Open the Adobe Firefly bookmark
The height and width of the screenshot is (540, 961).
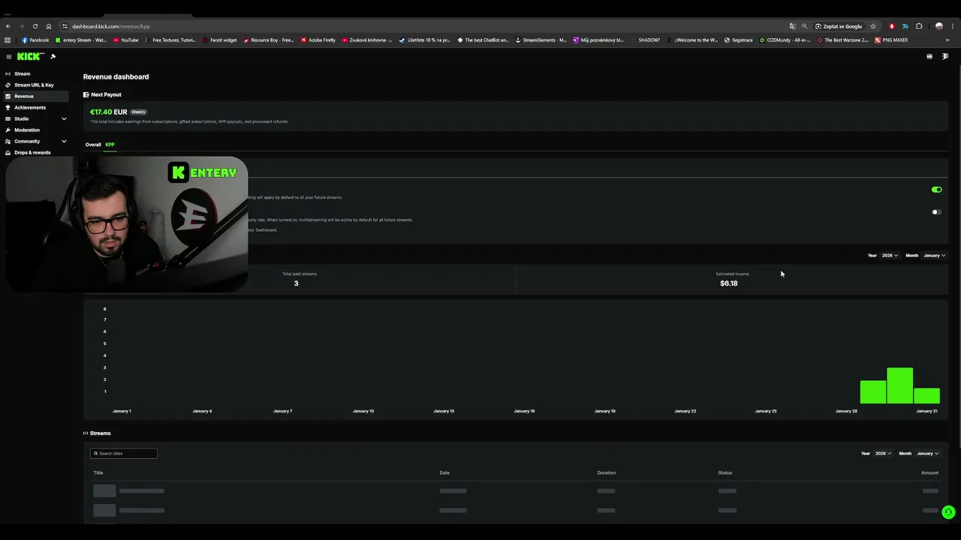tap(318, 40)
